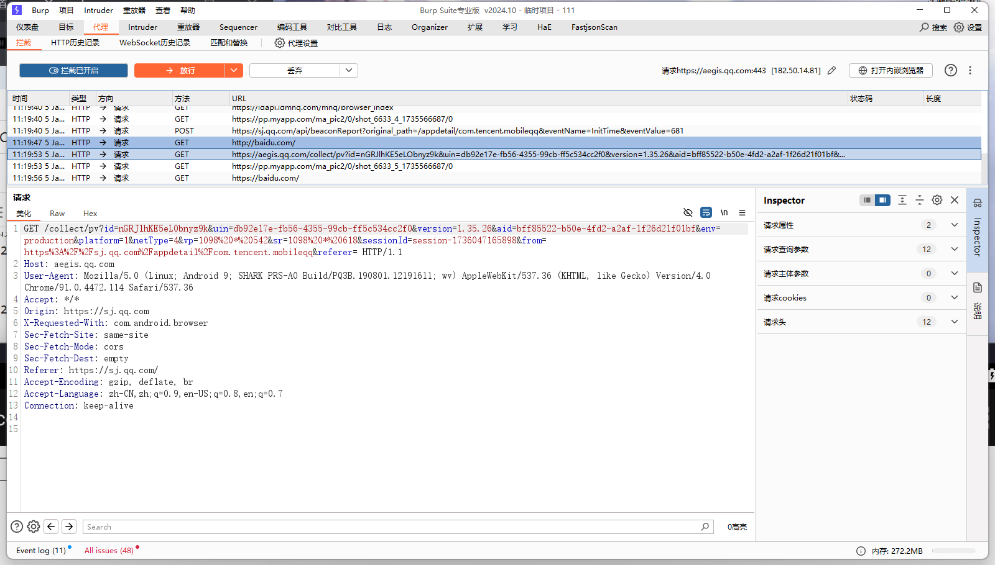Open the HTTP历史记录 sub-tab
This screenshot has width=995, height=565.
point(75,43)
